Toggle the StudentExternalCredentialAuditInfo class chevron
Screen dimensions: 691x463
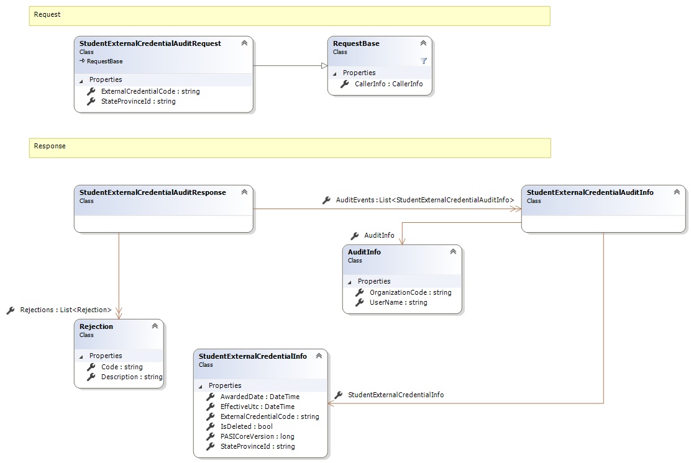676,192
